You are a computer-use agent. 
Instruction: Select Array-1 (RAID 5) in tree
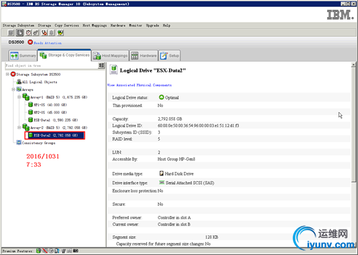click(x=59, y=97)
